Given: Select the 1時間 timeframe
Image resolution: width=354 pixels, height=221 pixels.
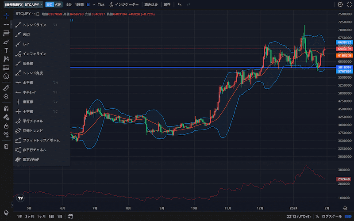Looking at the screenshot, I should (x=79, y=4).
